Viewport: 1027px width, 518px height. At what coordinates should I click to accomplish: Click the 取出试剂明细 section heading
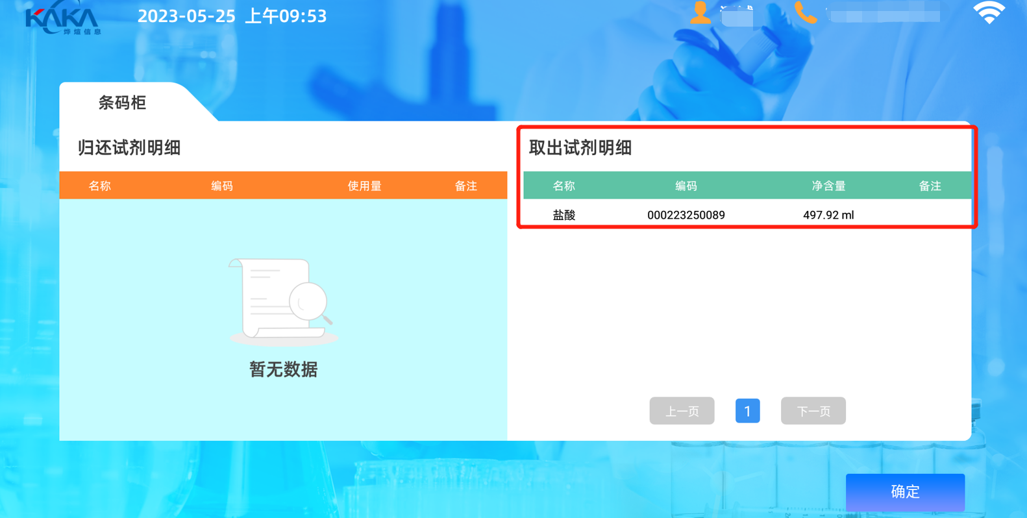(580, 148)
